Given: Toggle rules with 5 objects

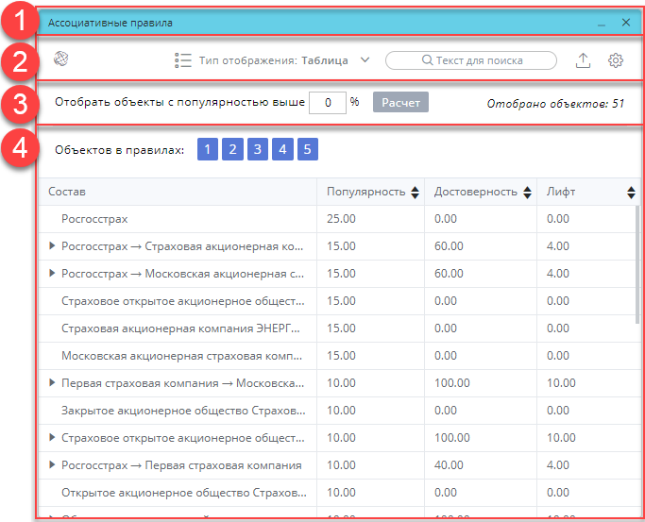Looking at the screenshot, I should (307, 149).
